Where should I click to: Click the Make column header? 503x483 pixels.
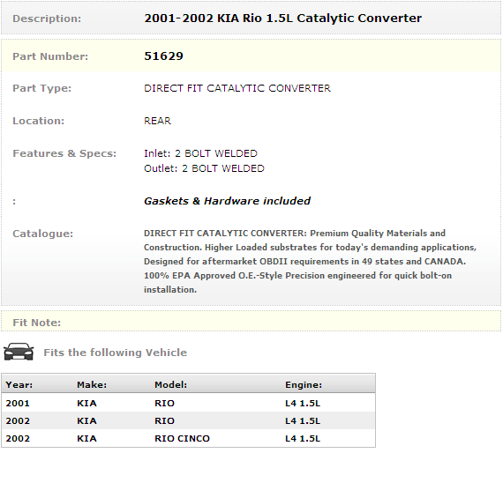[x=92, y=384]
